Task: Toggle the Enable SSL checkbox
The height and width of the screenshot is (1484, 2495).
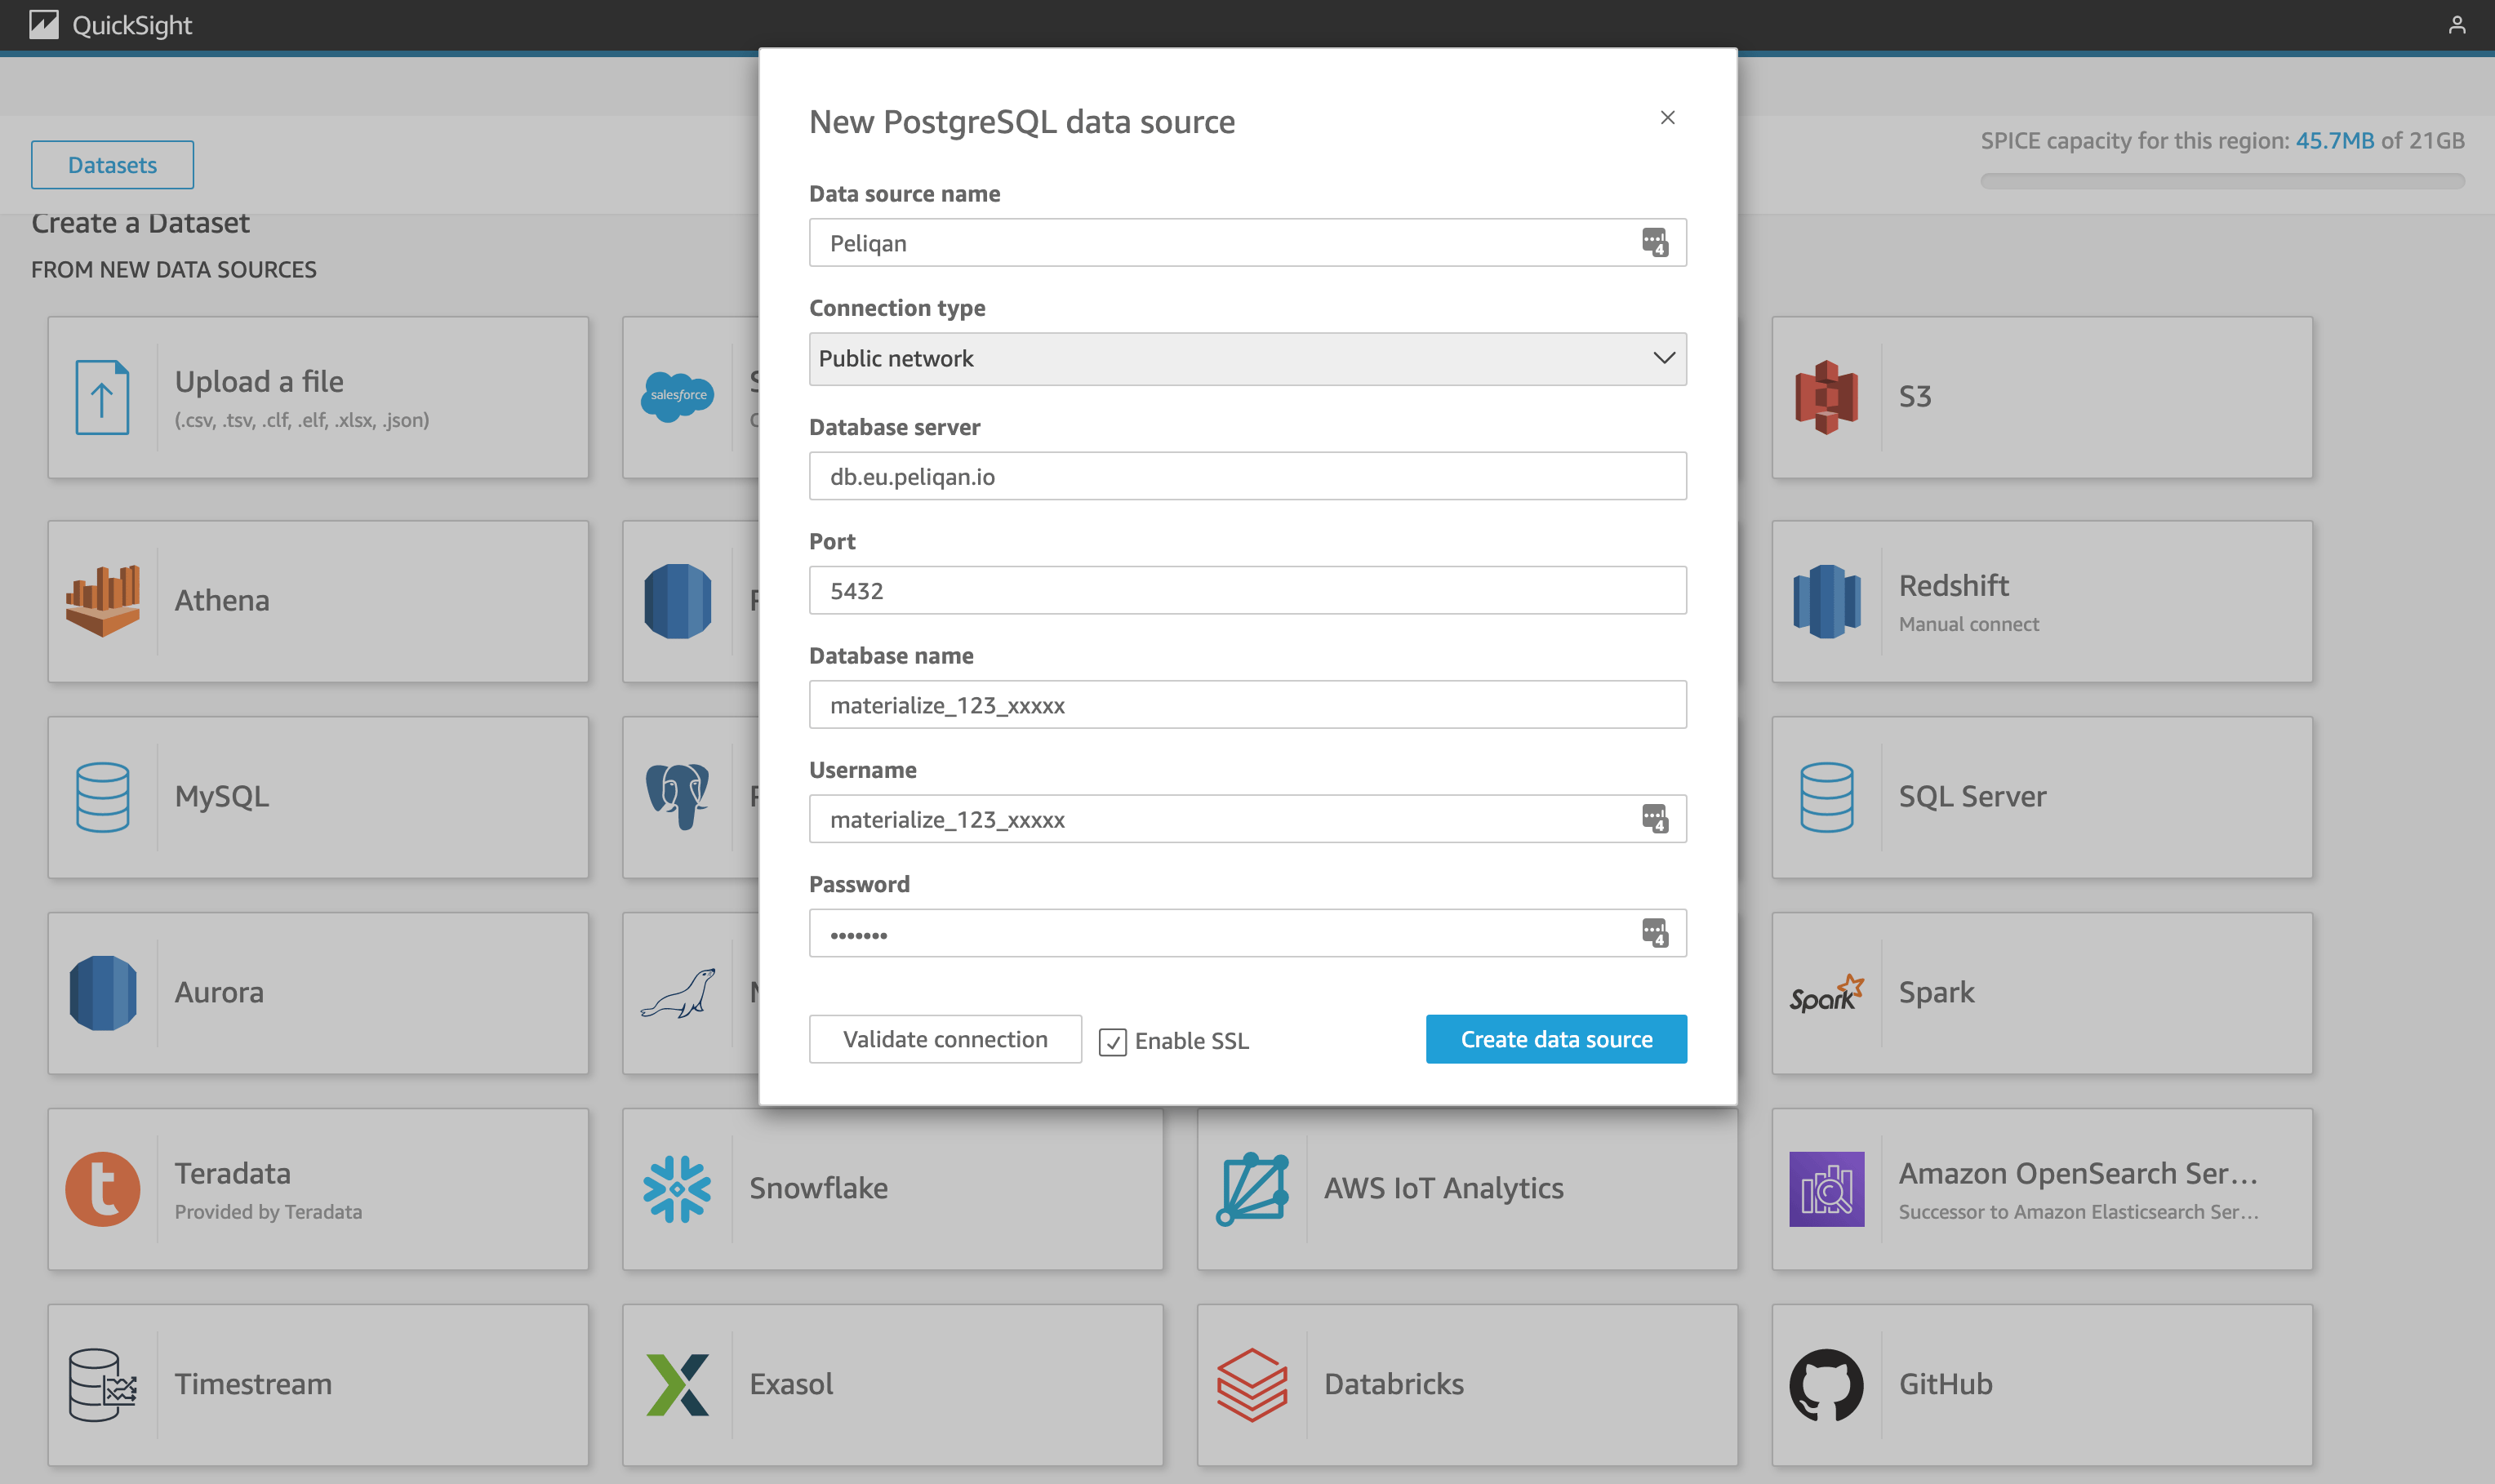Action: click(1112, 1042)
